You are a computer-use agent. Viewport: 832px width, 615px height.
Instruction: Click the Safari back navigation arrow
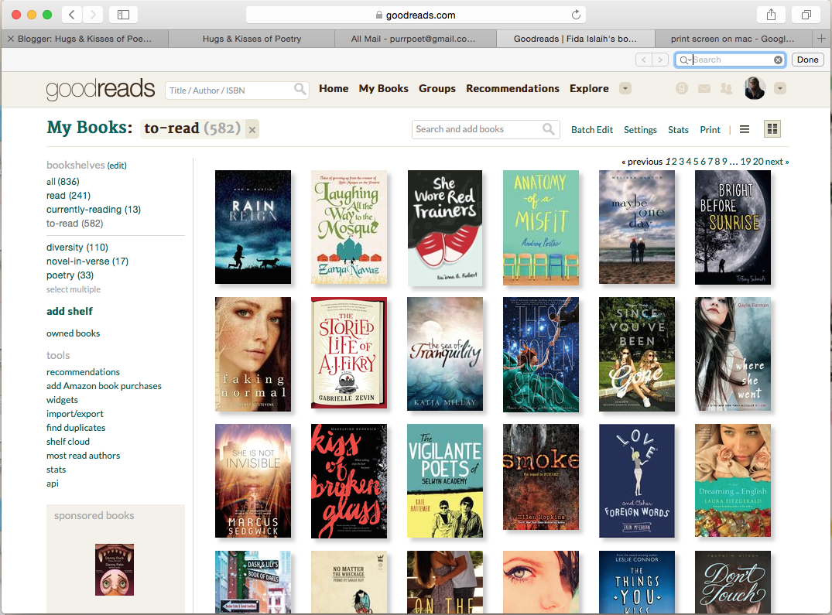pos(72,15)
